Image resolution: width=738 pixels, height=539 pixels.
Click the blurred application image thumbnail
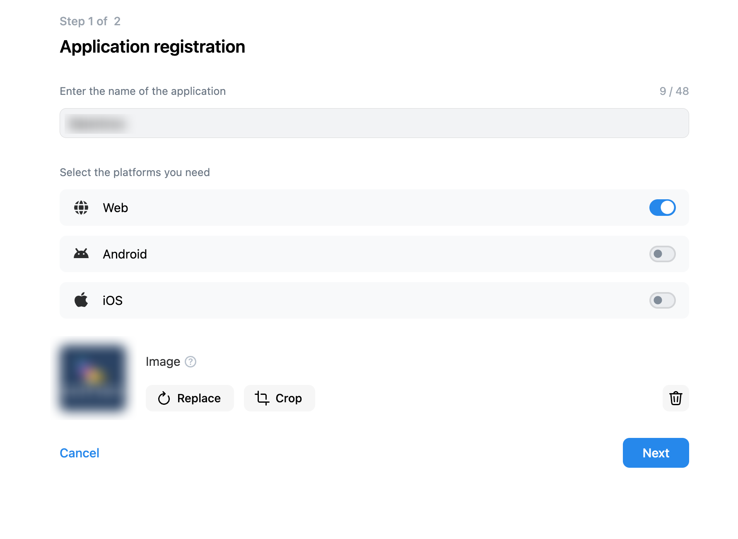point(93,378)
